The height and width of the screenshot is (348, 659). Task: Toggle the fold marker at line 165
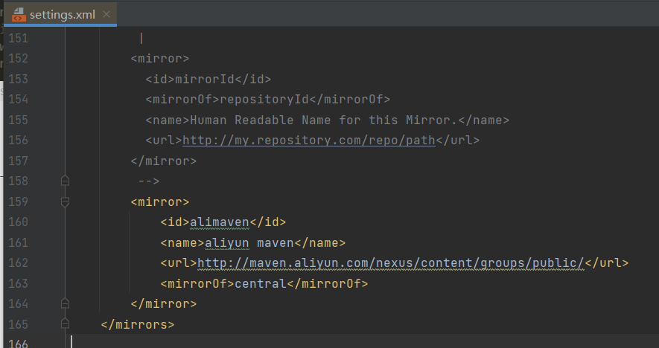coord(65,323)
